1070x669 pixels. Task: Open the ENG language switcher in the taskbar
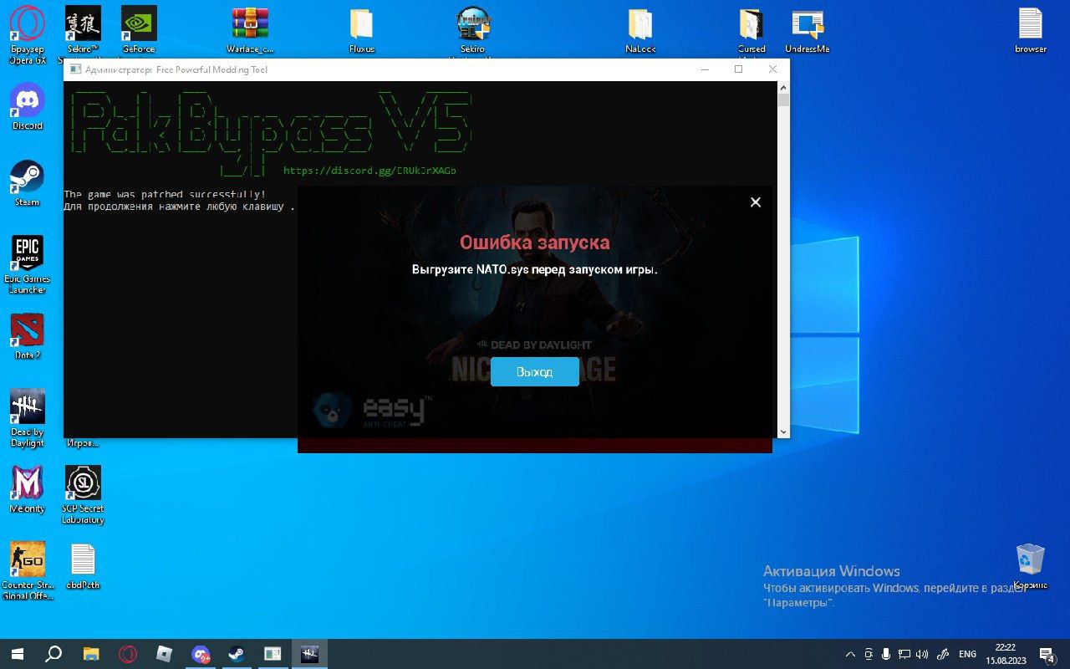click(967, 654)
